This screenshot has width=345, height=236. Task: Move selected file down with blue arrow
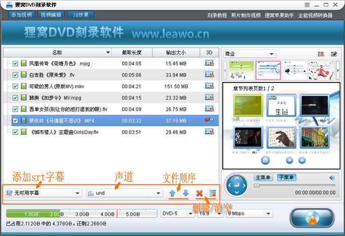(186, 193)
